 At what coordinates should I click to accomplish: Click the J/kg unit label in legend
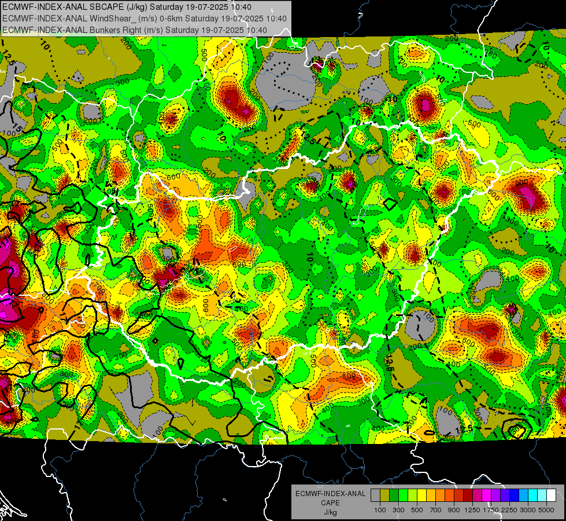coord(330,512)
